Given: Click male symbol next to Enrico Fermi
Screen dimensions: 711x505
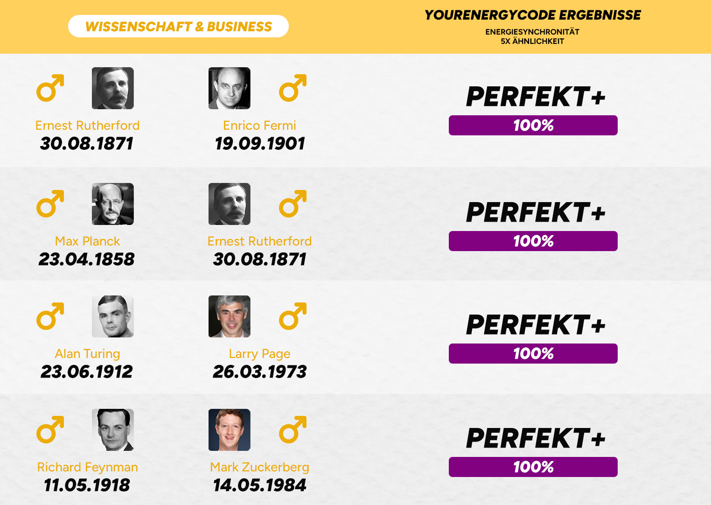Looking at the screenshot, I should click(x=293, y=88).
